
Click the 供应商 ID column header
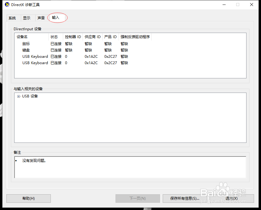(93, 37)
